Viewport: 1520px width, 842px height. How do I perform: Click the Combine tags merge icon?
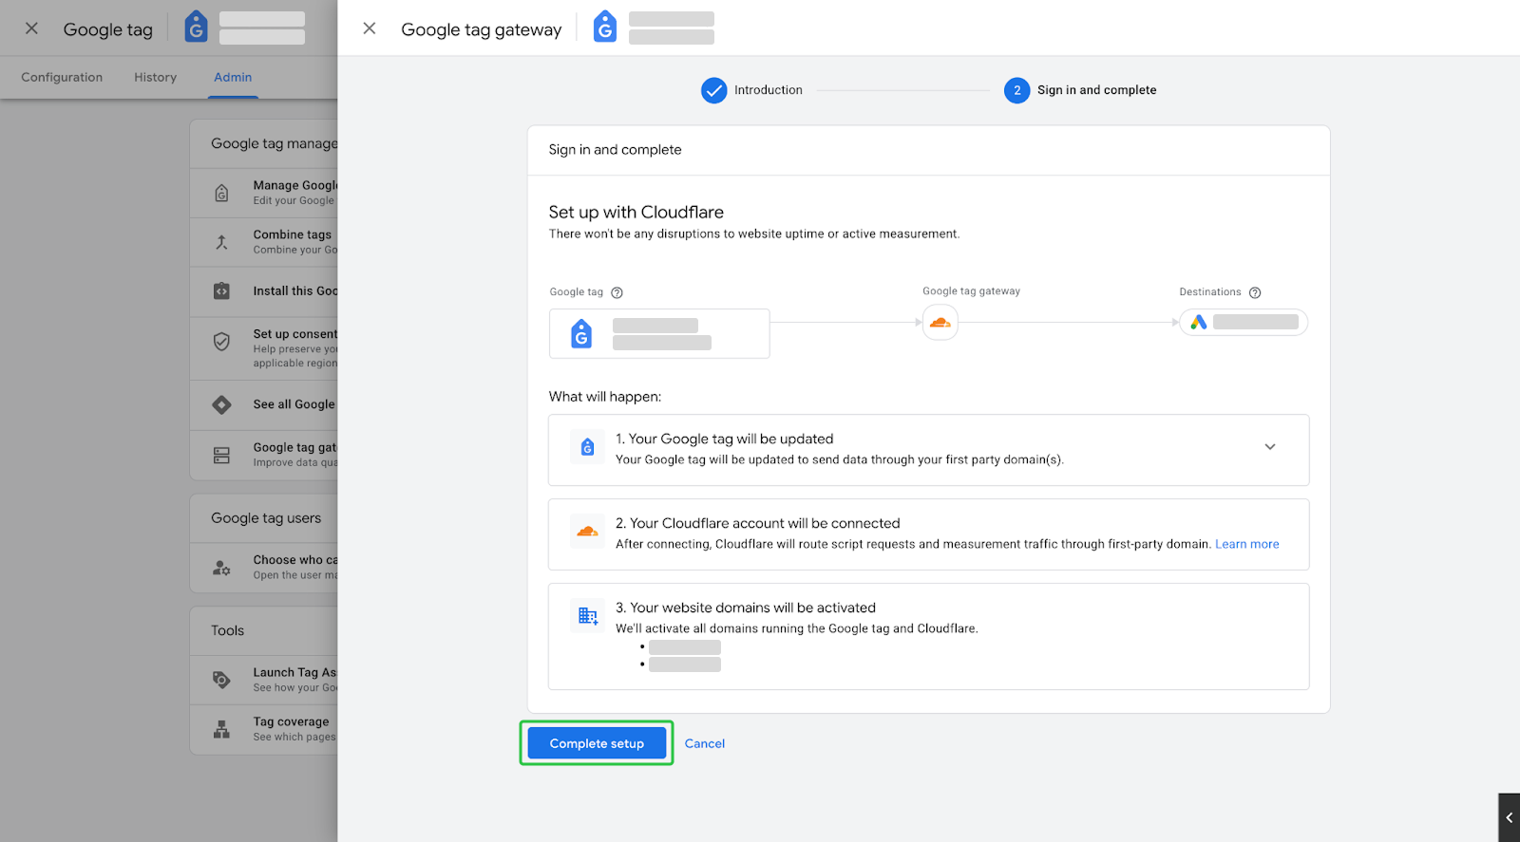pos(221,242)
